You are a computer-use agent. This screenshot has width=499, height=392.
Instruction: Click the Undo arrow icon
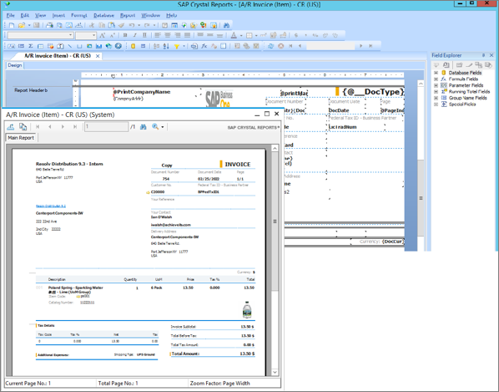tap(132, 25)
